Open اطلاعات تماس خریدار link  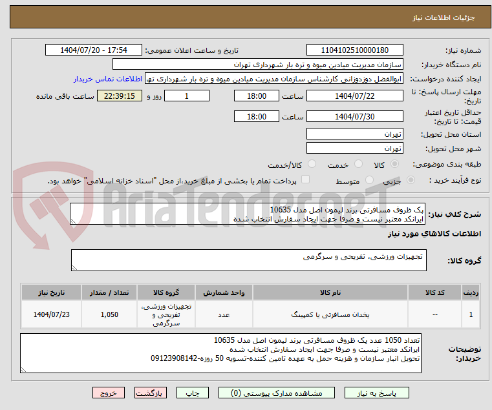click(x=108, y=79)
